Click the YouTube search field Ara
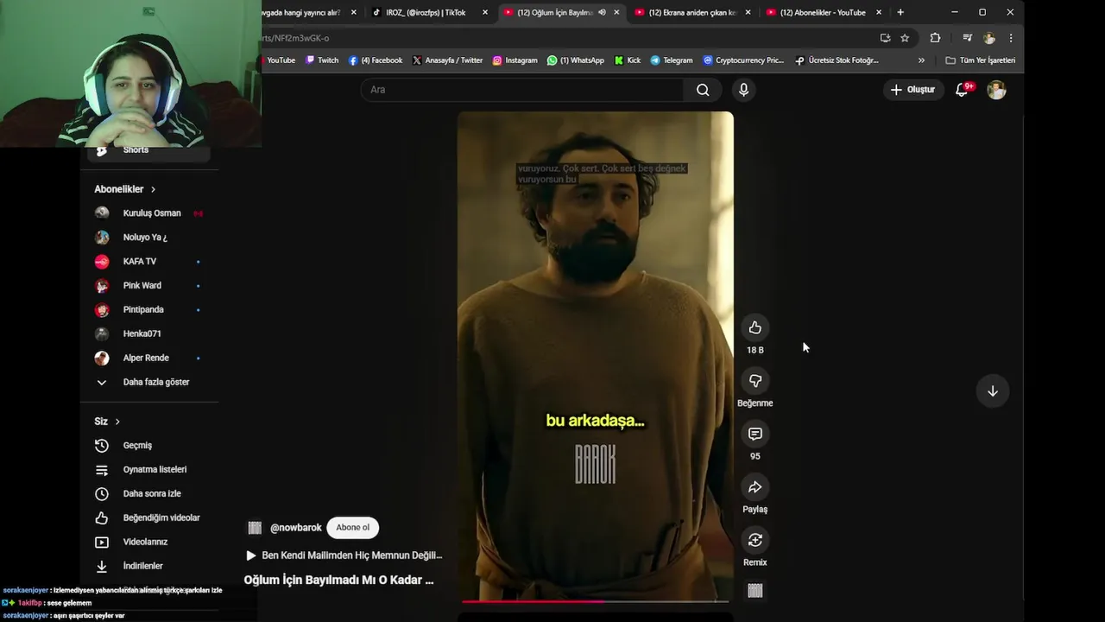The width and height of the screenshot is (1105, 622). [x=522, y=90]
